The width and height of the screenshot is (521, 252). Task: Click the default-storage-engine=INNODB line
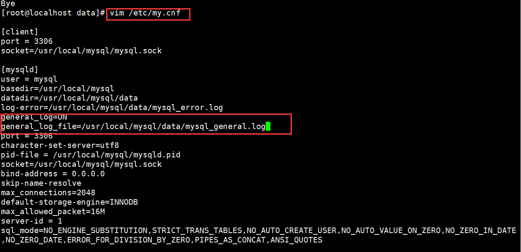pos(69,202)
